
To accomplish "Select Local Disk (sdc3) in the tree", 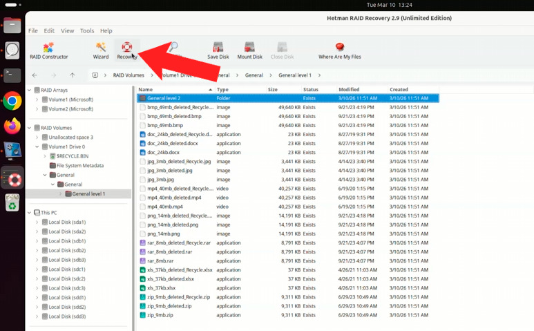I will point(67,288).
